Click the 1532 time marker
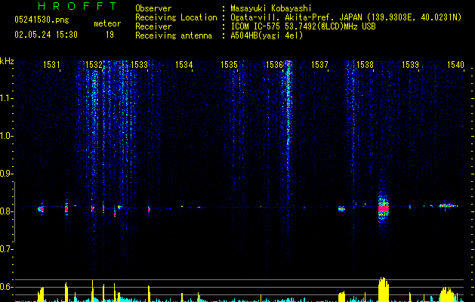 pyautogui.click(x=94, y=64)
